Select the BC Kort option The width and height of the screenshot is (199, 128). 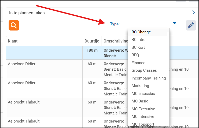coord(138,47)
